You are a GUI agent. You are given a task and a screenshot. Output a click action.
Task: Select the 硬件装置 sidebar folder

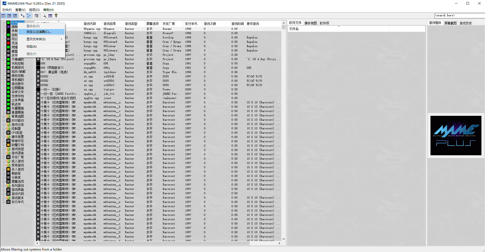coord(18,137)
